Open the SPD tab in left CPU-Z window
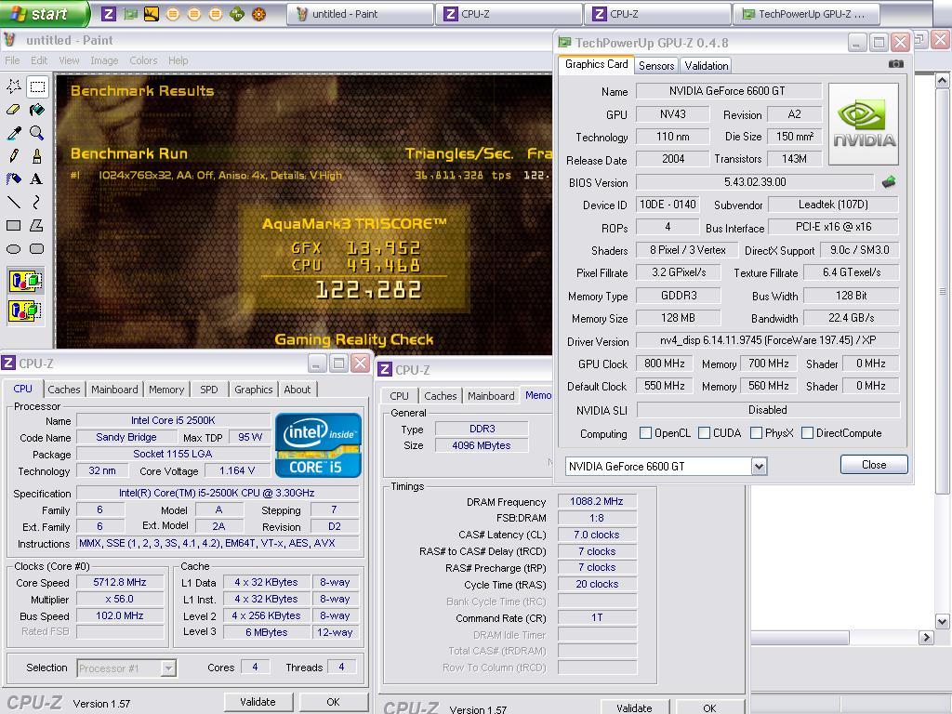This screenshot has width=952, height=714. [x=209, y=390]
